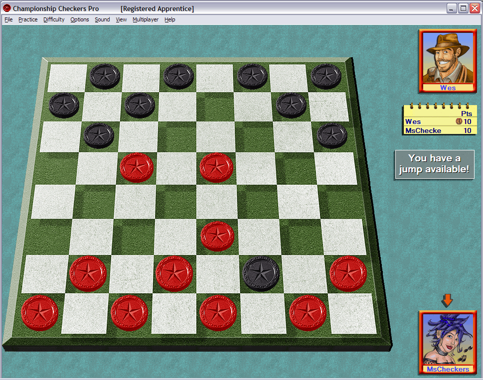Image resolution: width=483 pixels, height=380 pixels.
Task: Click the 'MsCheckers' name label under the portrait
Action: click(448, 369)
